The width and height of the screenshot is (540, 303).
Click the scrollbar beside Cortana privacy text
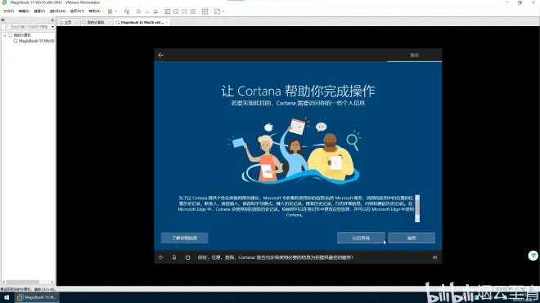(417, 208)
